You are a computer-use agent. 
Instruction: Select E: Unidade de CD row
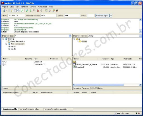36,64
